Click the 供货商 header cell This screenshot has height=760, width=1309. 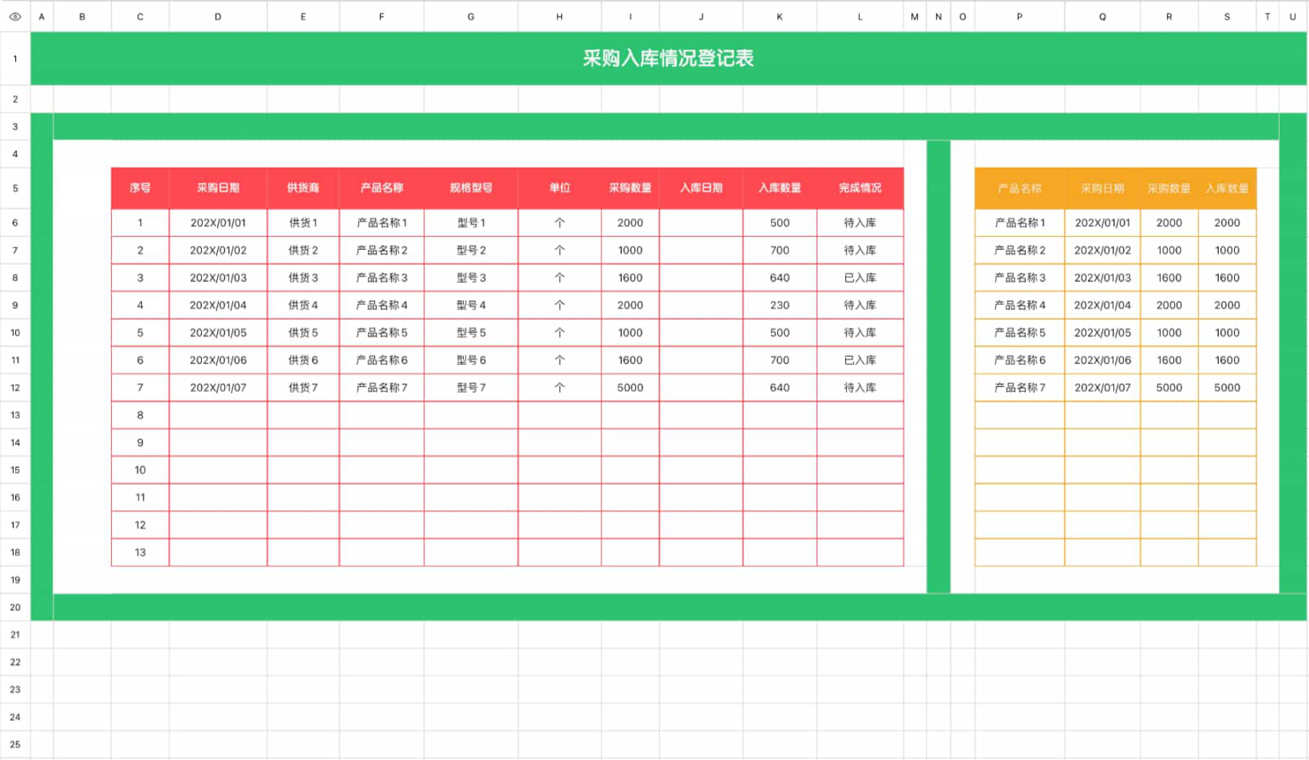click(x=303, y=188)
